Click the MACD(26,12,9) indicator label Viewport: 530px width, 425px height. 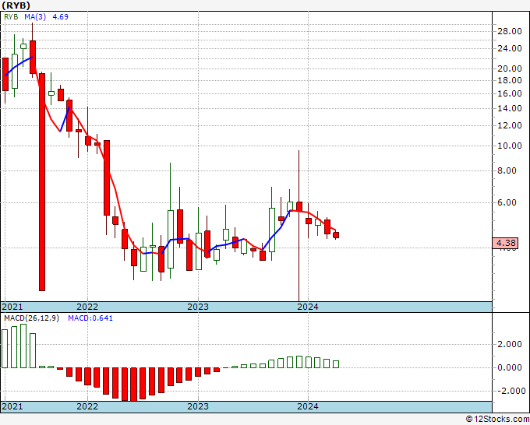(x=31, y=318)
